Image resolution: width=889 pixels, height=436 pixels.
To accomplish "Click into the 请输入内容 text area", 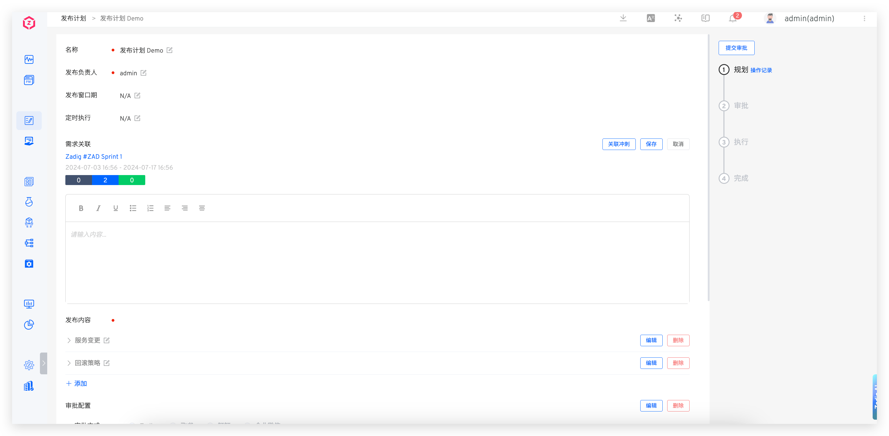I will click(377, 262).
